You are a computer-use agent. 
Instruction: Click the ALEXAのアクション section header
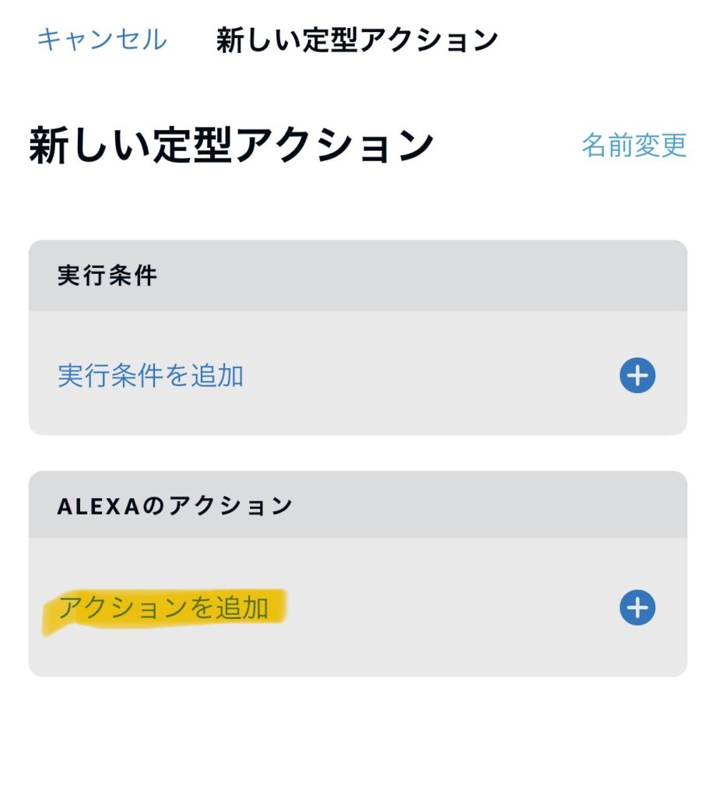175,505
